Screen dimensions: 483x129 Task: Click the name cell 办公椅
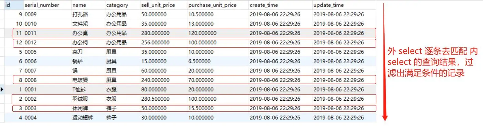pyautogui.click(x=80, y=42)
